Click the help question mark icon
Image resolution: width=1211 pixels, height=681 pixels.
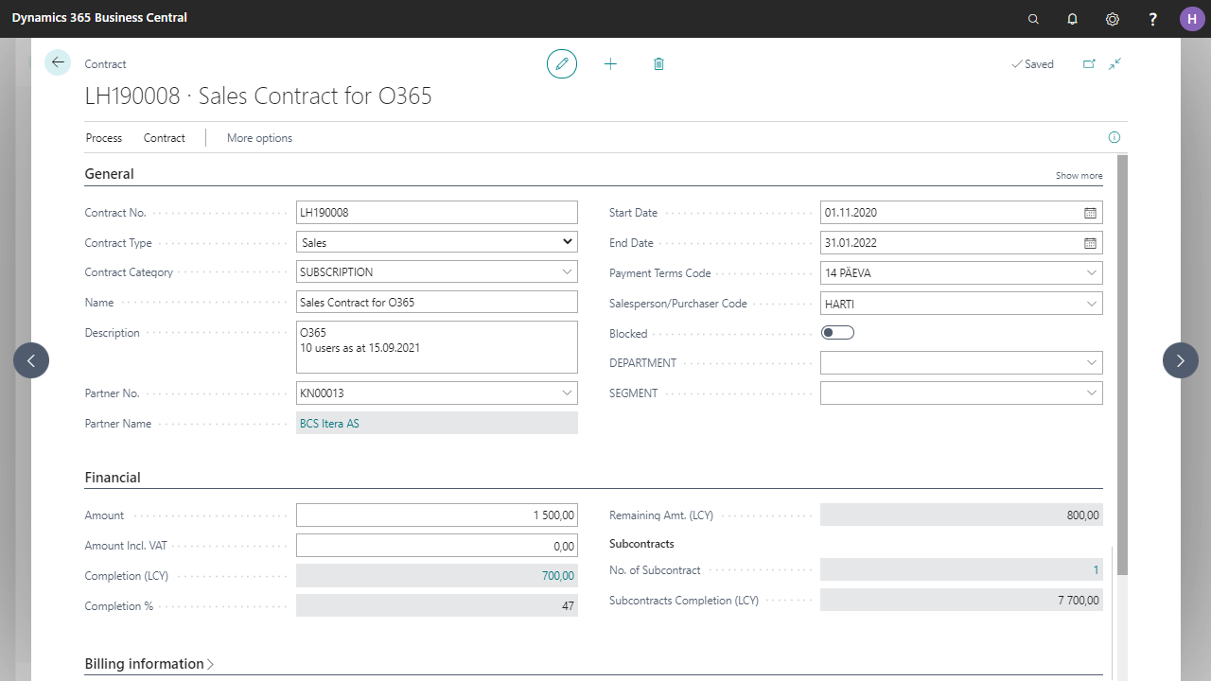(x=1152, y=19)
